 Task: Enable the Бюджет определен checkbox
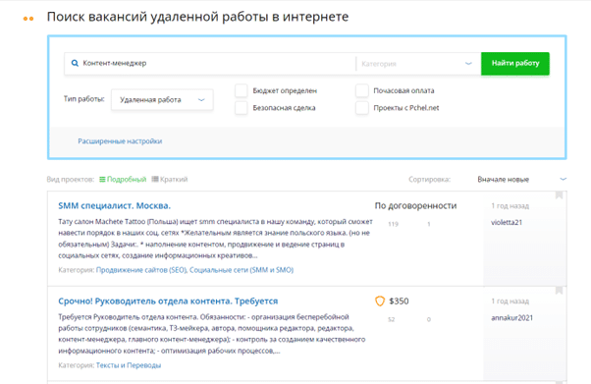pos(242,90)
